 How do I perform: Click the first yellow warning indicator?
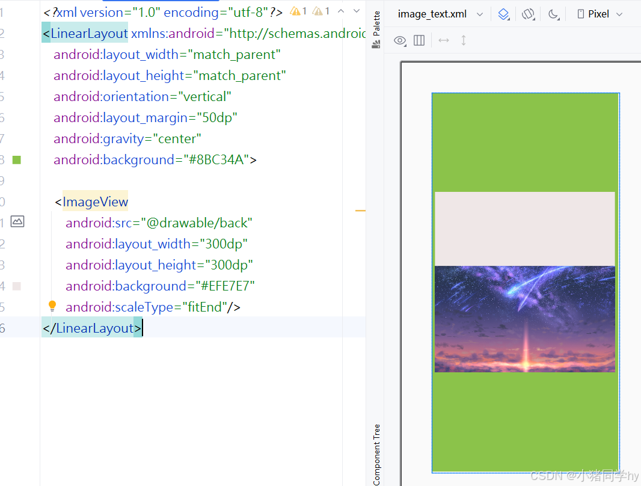(x=298, y=11)
